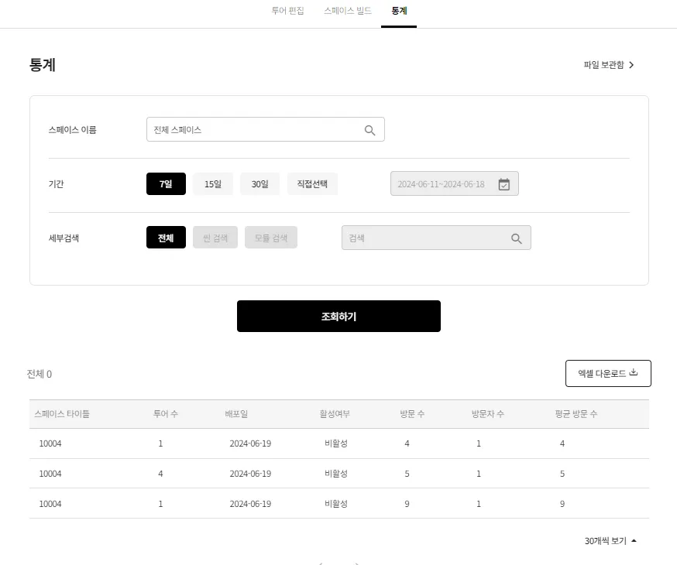Click the 조회하기 button
The height and width of the screenshot is (565, 677).
[338, 316]
